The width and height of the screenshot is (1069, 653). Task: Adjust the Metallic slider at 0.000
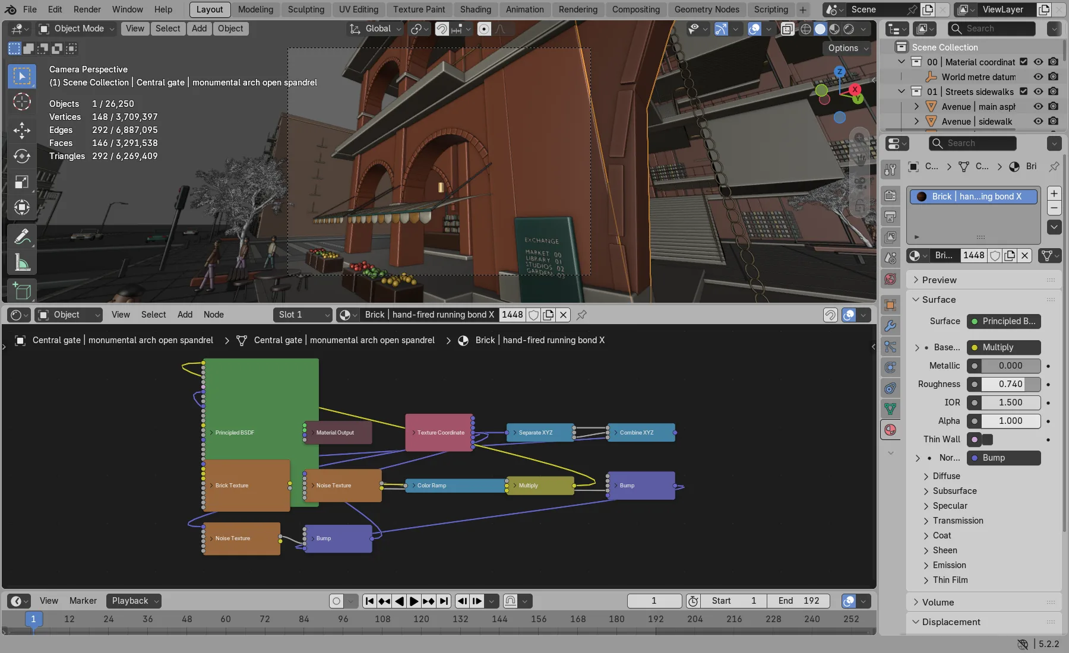[x=1010, y=366]
